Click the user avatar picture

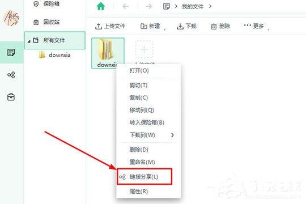(11, 19)
